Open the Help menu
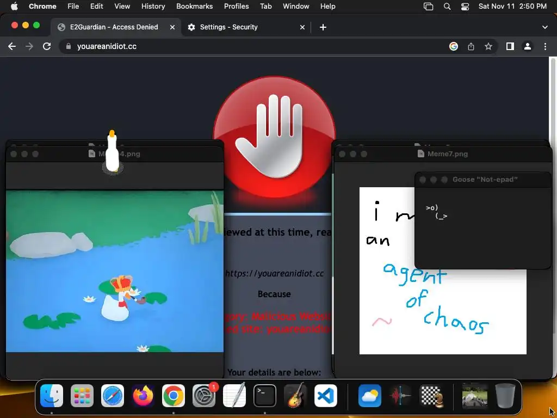The width and height of the screenshot is (557, 418). (327, 6)
